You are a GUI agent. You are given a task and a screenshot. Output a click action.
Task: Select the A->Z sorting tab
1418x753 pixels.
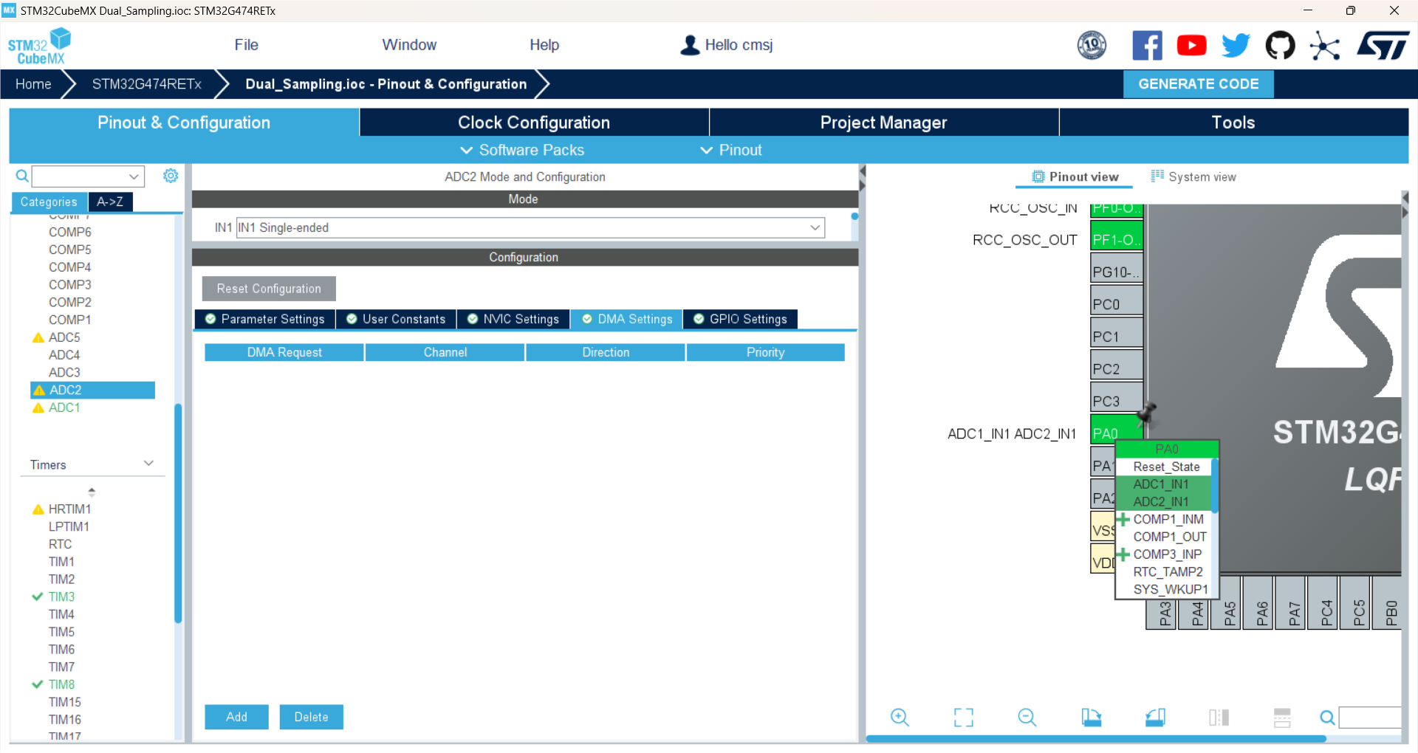coord(110,202)
